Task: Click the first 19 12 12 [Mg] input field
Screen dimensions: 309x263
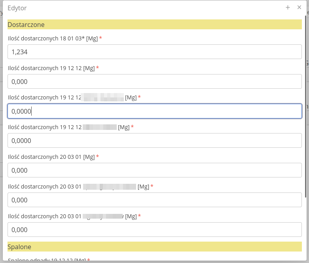Action: (155, 82)
